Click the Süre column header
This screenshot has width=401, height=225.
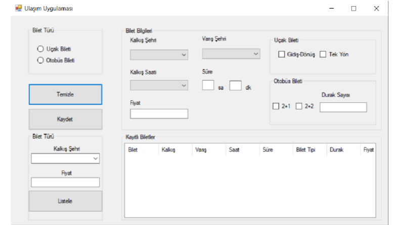[x=276, y=150]
